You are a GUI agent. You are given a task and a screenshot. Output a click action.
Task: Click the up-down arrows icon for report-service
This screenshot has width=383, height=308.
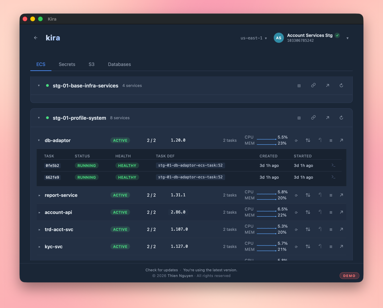pos(308,195)
